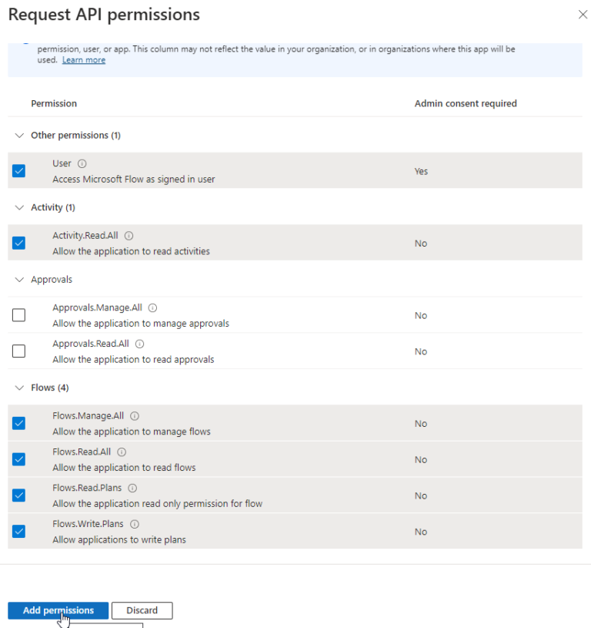Enable the Approvals.Read.All permission
The width and height of the screenshot is (591, 628).
pos(18,351)
